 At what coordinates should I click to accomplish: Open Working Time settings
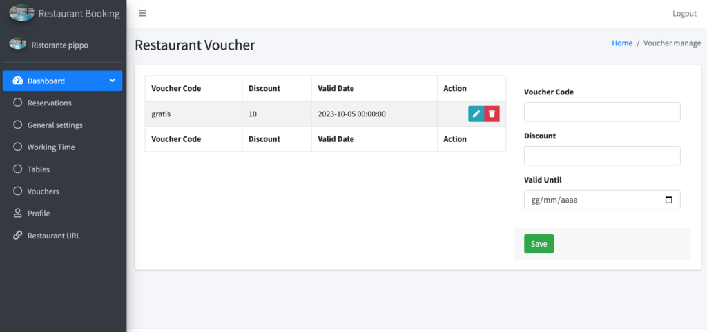[51, 147]
